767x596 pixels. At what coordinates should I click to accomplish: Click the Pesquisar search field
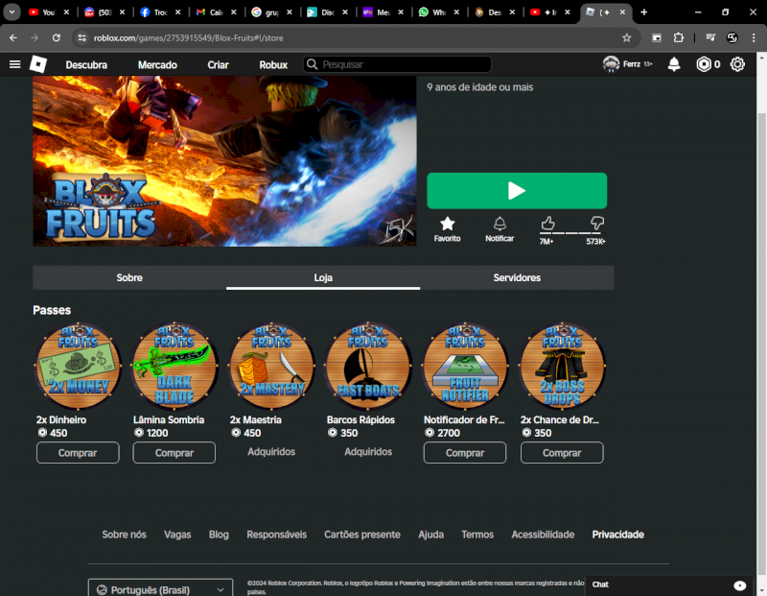tap(403, 64)
